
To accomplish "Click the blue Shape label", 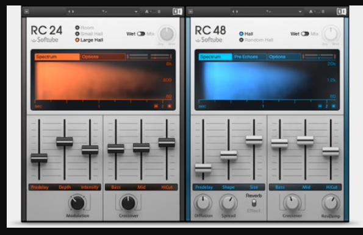I will coord(229,187).
